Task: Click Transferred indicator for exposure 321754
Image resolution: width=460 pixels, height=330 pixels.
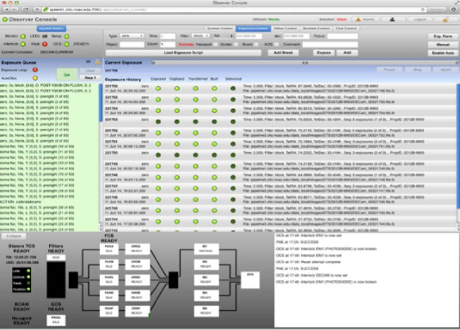Action: tap(196, 111)
